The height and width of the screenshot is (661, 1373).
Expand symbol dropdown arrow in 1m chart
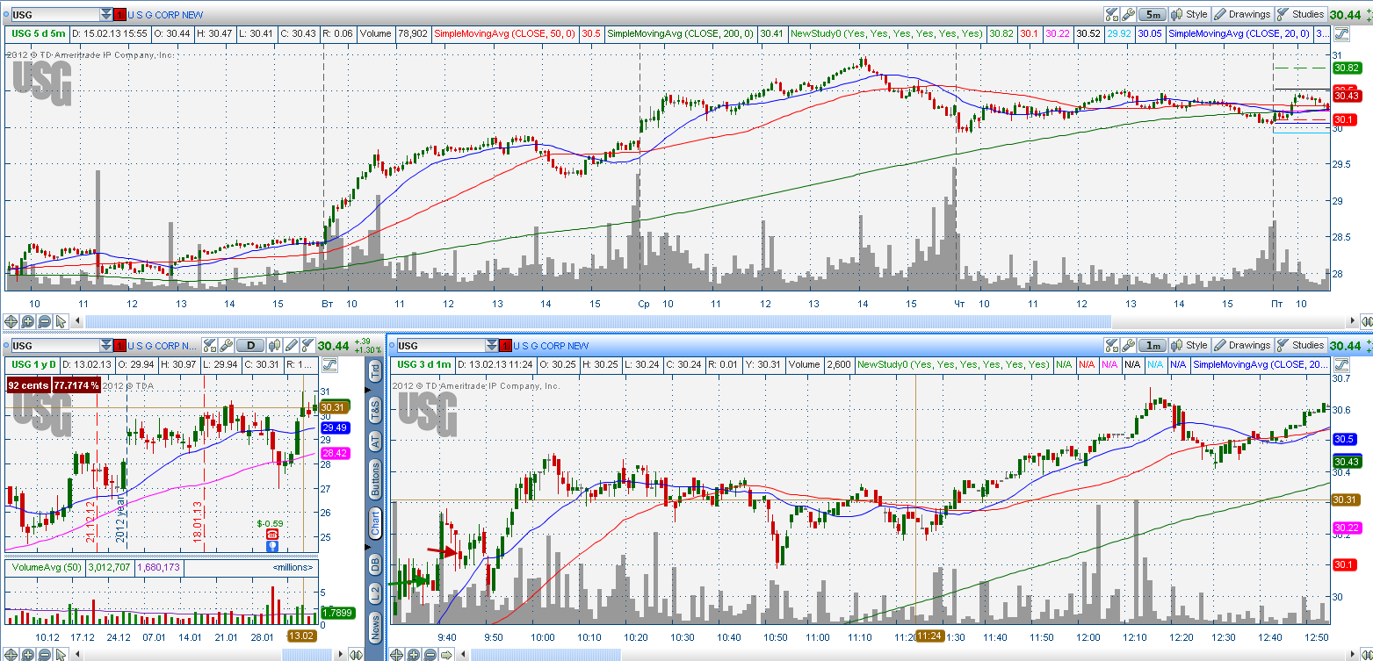coord(490,346)
